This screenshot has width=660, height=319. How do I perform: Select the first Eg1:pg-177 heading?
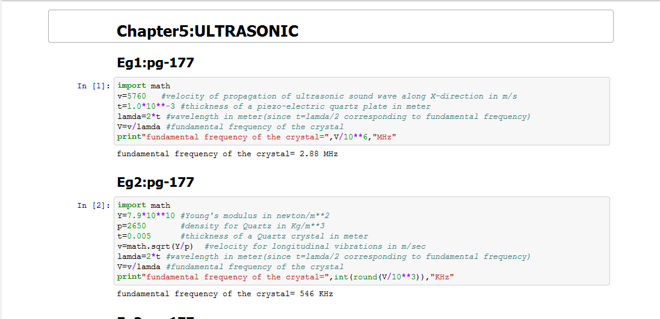point(155,63)
